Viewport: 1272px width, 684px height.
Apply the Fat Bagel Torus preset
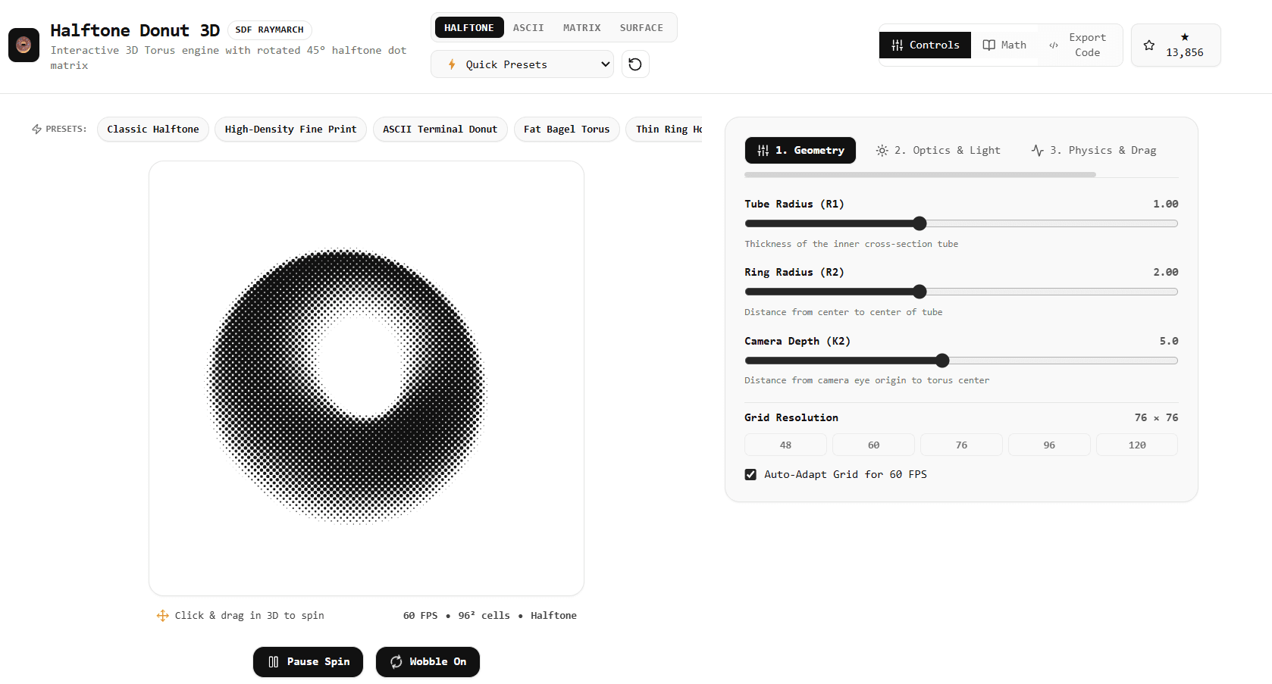coord(566,130)
